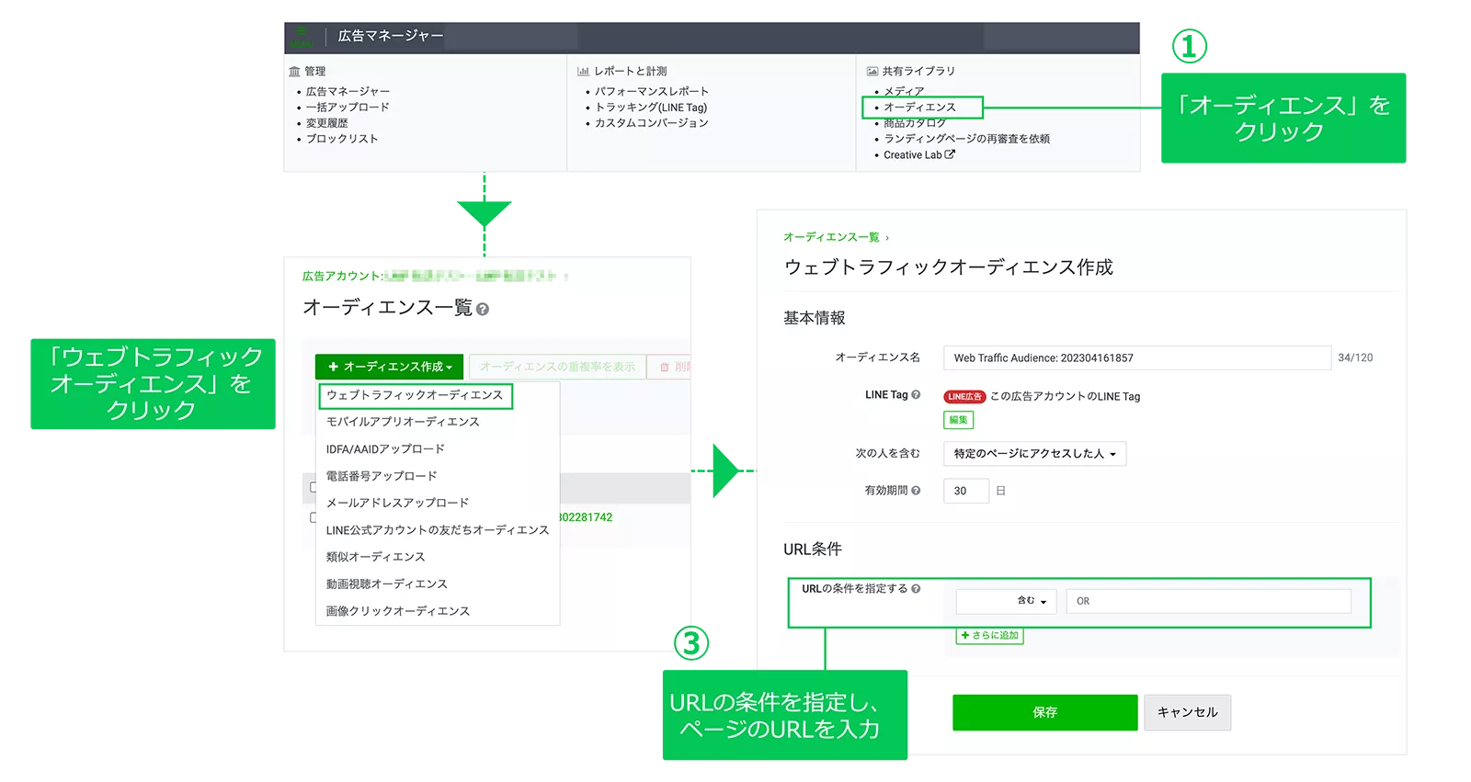Click the green 保存 button
1471x782 pixels.
(1044, 712)
